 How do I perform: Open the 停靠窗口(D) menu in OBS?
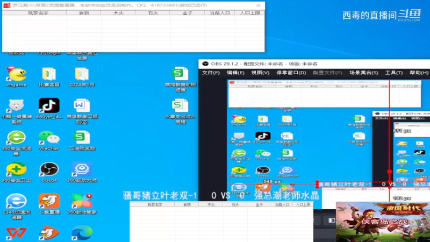291,73
